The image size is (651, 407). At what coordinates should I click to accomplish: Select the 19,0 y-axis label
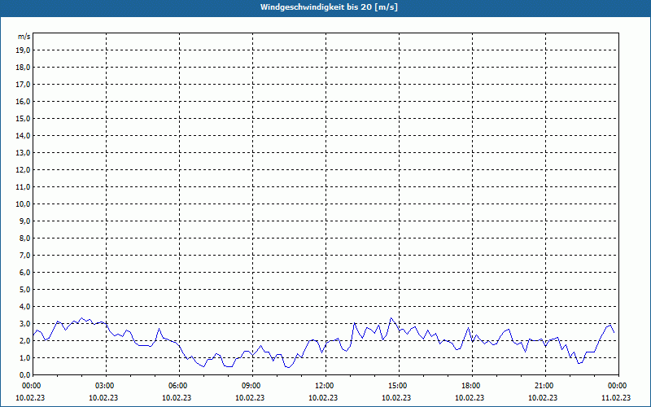pos(23,50)
